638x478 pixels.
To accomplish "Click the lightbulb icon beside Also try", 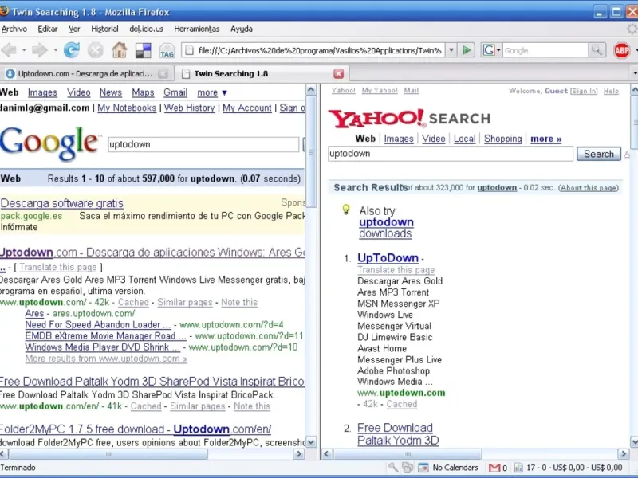I will coord(346,210).
